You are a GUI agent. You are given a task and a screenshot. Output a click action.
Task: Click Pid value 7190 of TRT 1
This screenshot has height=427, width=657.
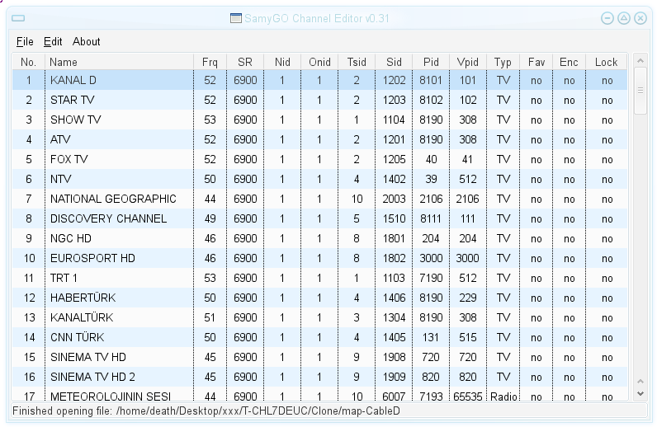[x=431, y=278]
